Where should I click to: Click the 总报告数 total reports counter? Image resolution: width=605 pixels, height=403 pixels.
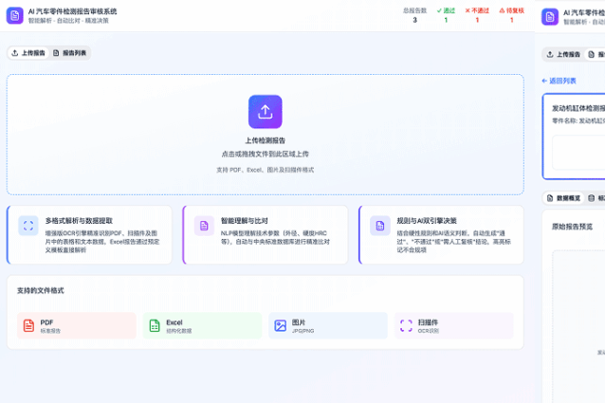click(414, 15)
